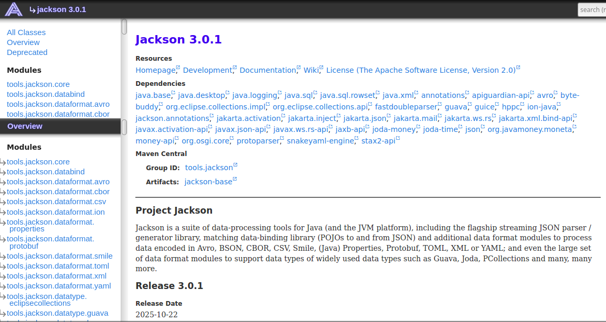The image size is (606, 322).
Task: Open Homepage resource link
Action: [155, 70]
